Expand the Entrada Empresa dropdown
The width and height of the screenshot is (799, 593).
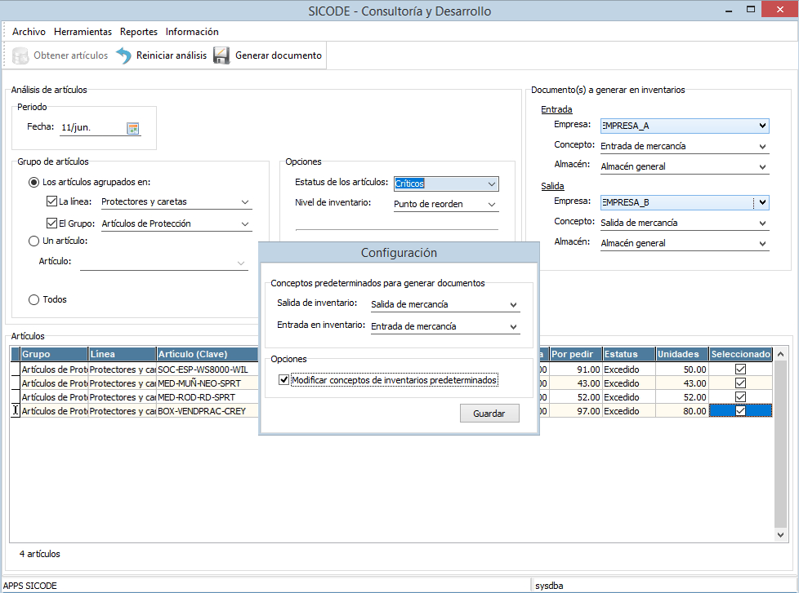[x=762, y=126]
